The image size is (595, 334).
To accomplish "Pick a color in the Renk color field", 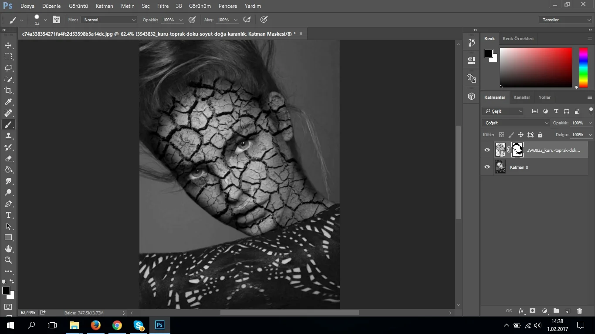I will (x=536, y=67).
